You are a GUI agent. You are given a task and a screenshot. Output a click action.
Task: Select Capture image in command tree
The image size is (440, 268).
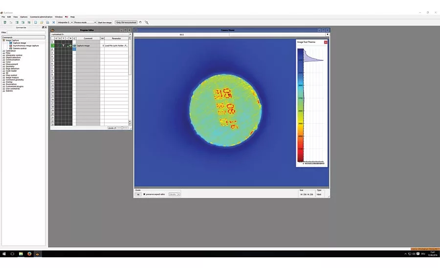(x=20, y=43)
